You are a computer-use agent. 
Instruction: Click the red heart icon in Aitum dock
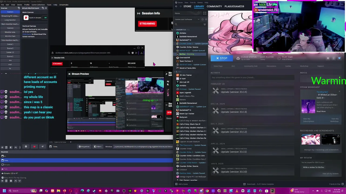(x=34, y=147)
